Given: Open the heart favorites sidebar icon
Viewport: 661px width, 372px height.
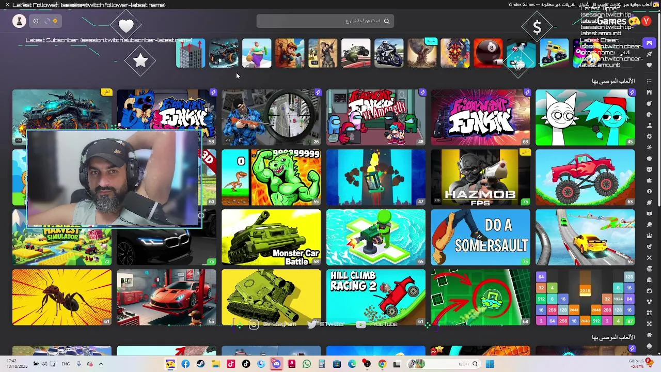Looking at the screenshot, I should tap(649, 65).
